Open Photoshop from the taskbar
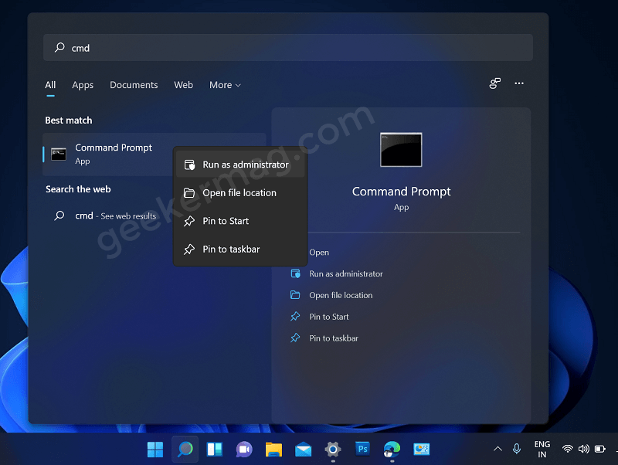The height and width of the screenshot is (465, 618). 362,449
